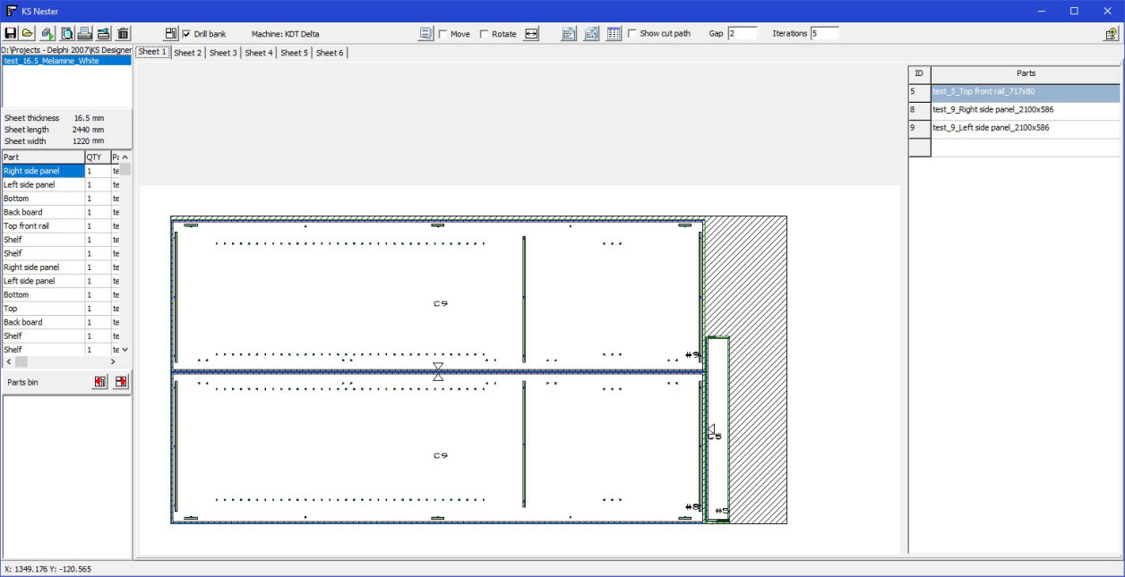
Task: Click the Save disk icon
Action: 11,33
